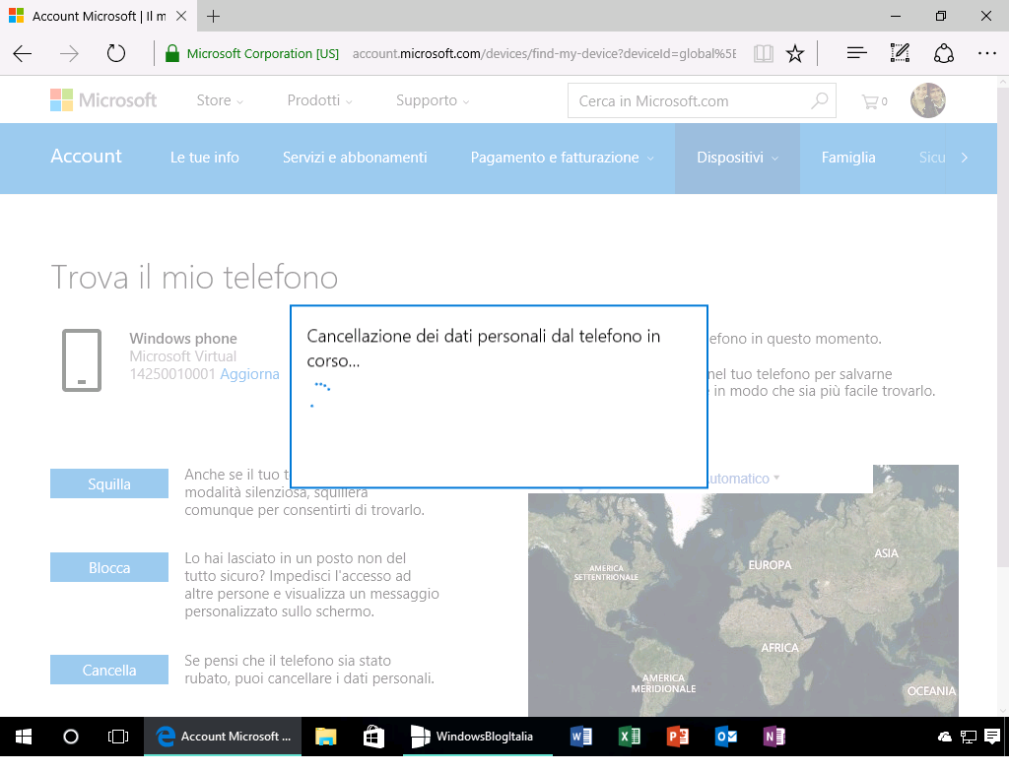Select the Le tue info tab

coord(205,158)
